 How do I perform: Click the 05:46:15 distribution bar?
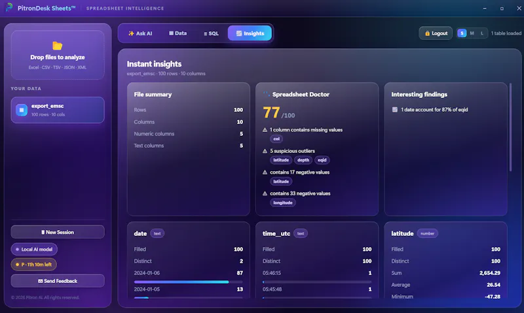coord(317,282)
